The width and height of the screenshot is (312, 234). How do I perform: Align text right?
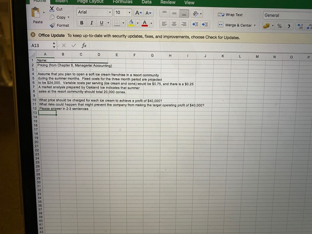pos(184,24)
